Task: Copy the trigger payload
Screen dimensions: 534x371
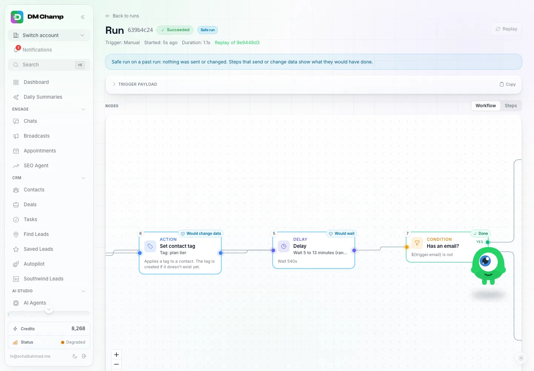Action: point(507,84)
